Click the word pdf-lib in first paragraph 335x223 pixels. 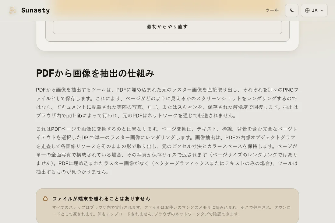[74, 116]
